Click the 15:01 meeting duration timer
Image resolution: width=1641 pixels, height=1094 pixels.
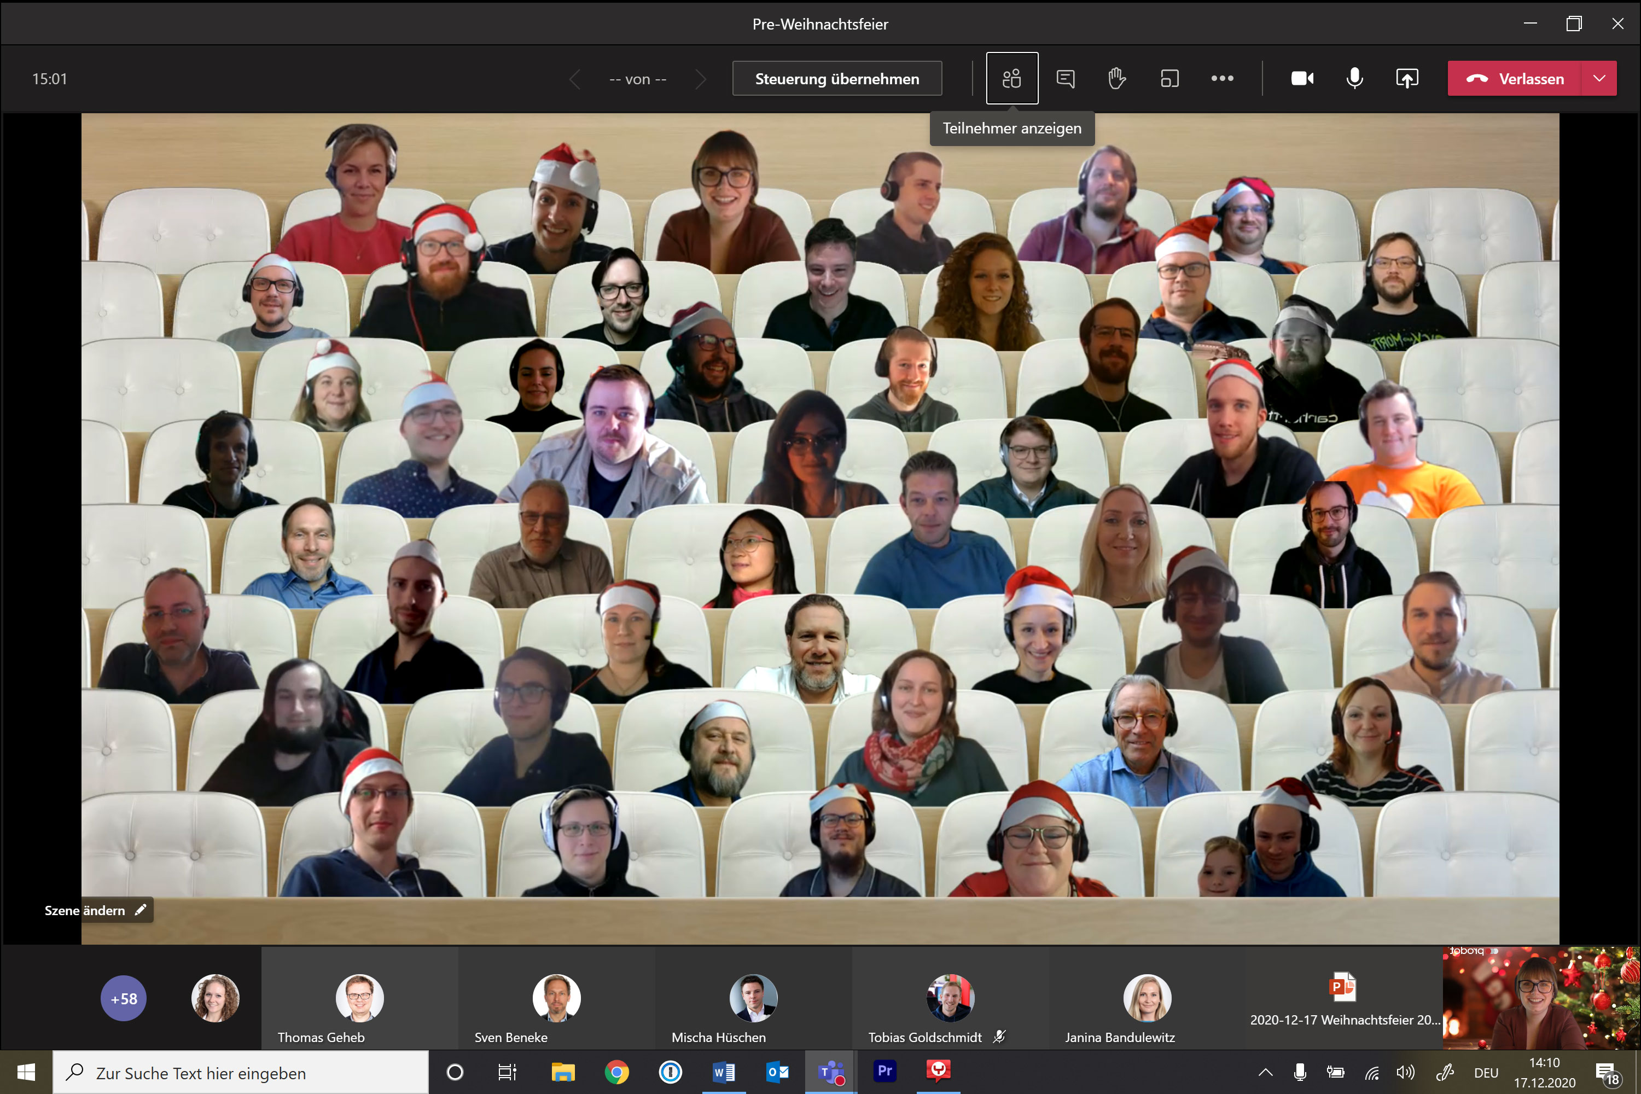(x=50, y=79)
